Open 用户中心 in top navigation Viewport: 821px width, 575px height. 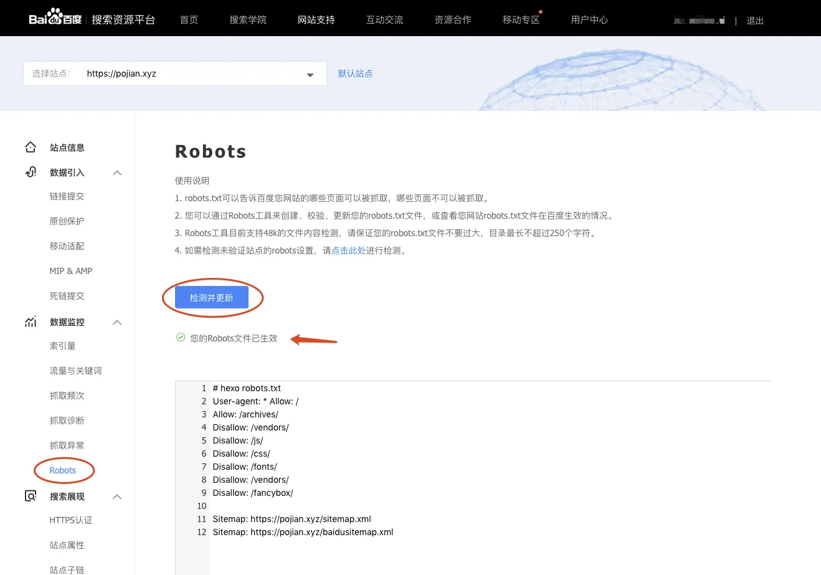click(589, 20)
